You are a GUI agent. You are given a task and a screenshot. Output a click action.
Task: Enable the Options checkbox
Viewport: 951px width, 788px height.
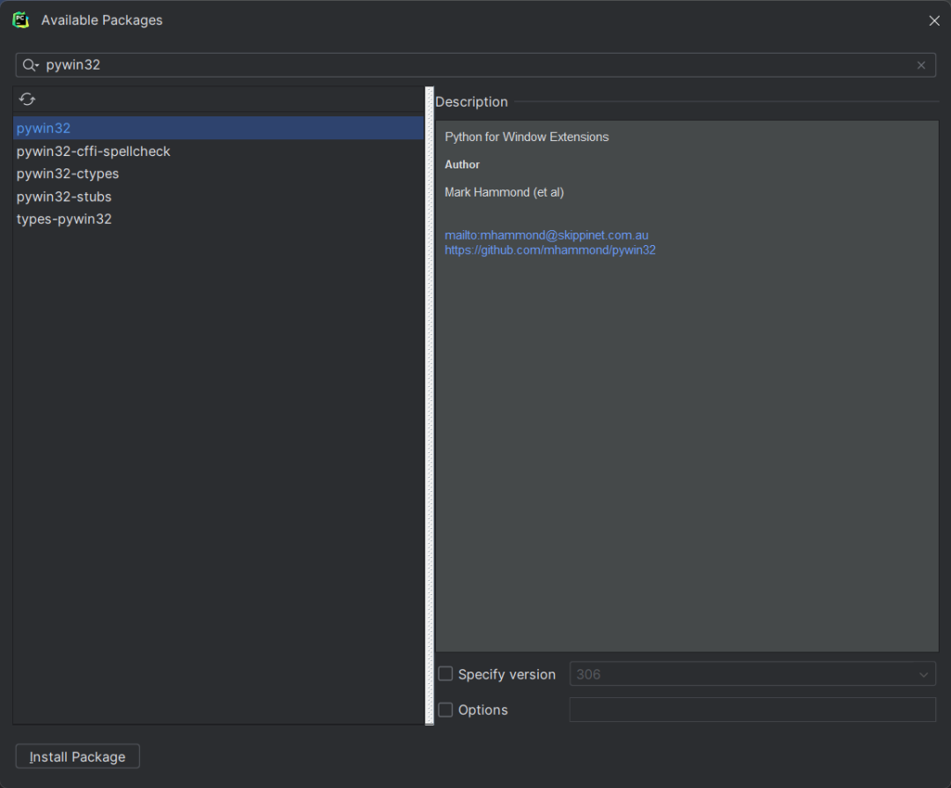(x=446, y=710)
